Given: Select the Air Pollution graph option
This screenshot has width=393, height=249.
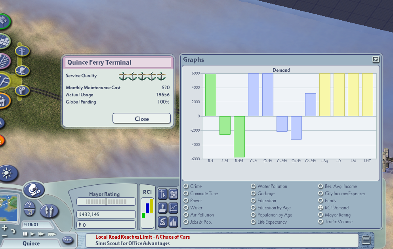Looking at the screenshot, I should tap(186, 215).
